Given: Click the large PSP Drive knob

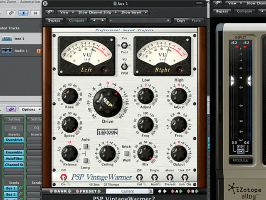Looking at the screenshot, I should click(x=108, y=102).
